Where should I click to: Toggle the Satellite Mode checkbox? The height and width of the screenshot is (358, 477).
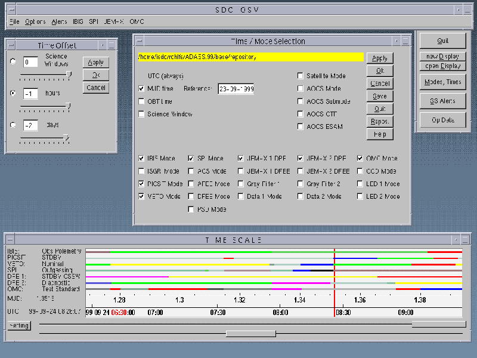pos(301,76)
